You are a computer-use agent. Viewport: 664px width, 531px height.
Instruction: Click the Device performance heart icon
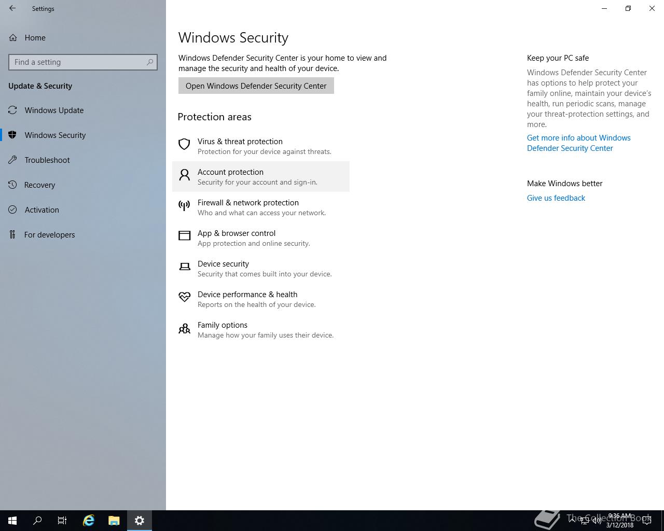[x=184, y=297]
